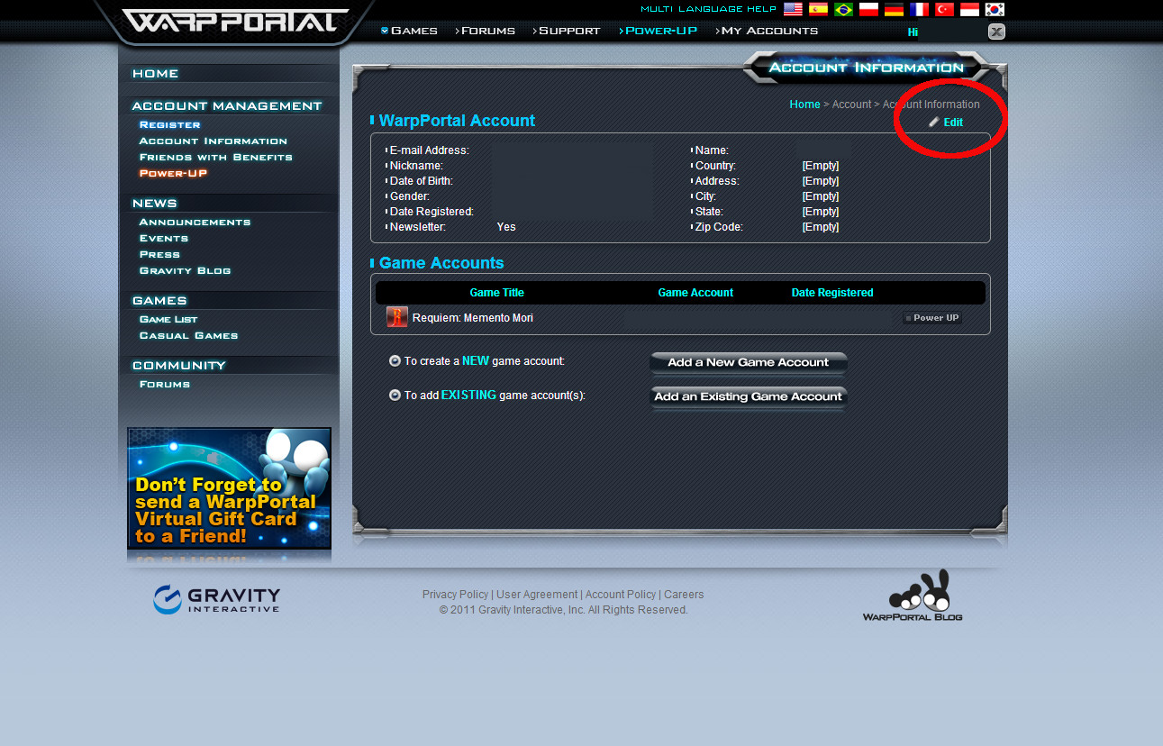Open Account Information in the sidebar

coord(214,141)
